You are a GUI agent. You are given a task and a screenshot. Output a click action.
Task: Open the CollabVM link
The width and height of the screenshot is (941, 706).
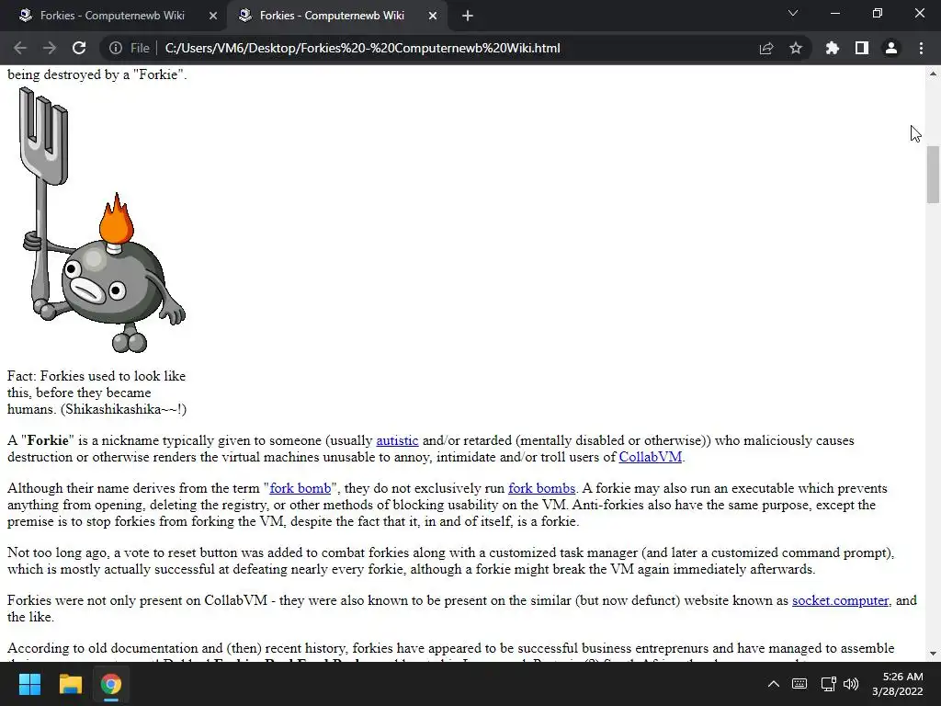[650, 457]
